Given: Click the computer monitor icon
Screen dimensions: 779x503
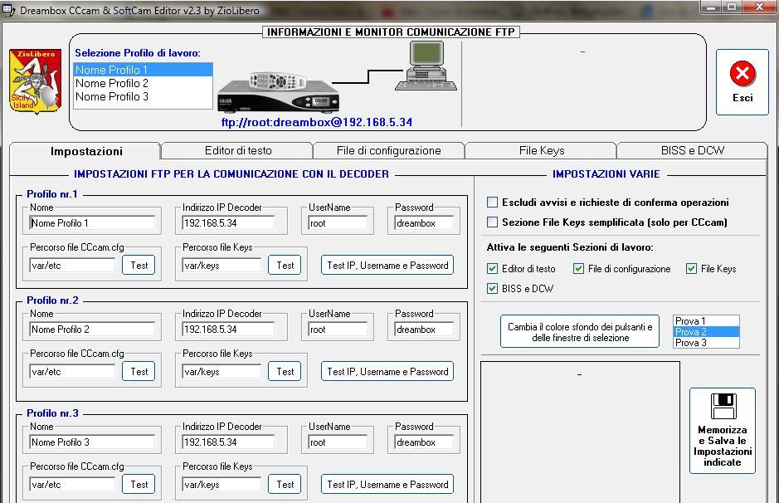Looking at the screenshot, I should pyautogui.click(x=426, y=66).
